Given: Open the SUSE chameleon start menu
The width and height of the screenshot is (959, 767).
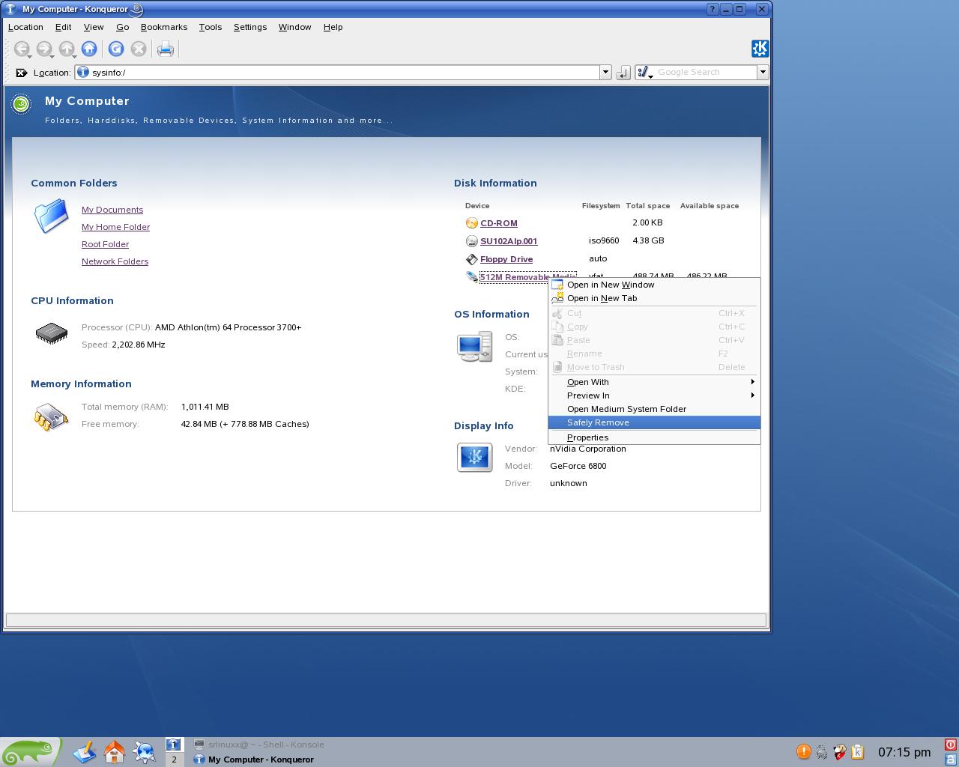Looking at the screenshot, I should pyautogui.click(x=30, y=752).
